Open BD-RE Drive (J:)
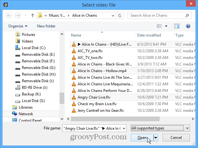 tap(35, 88)
